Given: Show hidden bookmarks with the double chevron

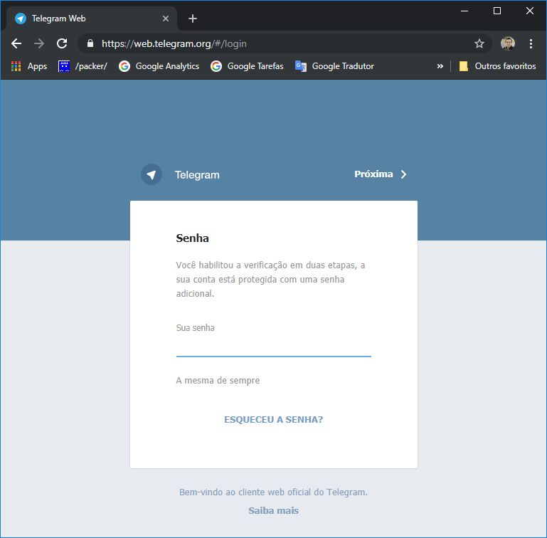Looking at the screenshot, I should click(440, 66).
